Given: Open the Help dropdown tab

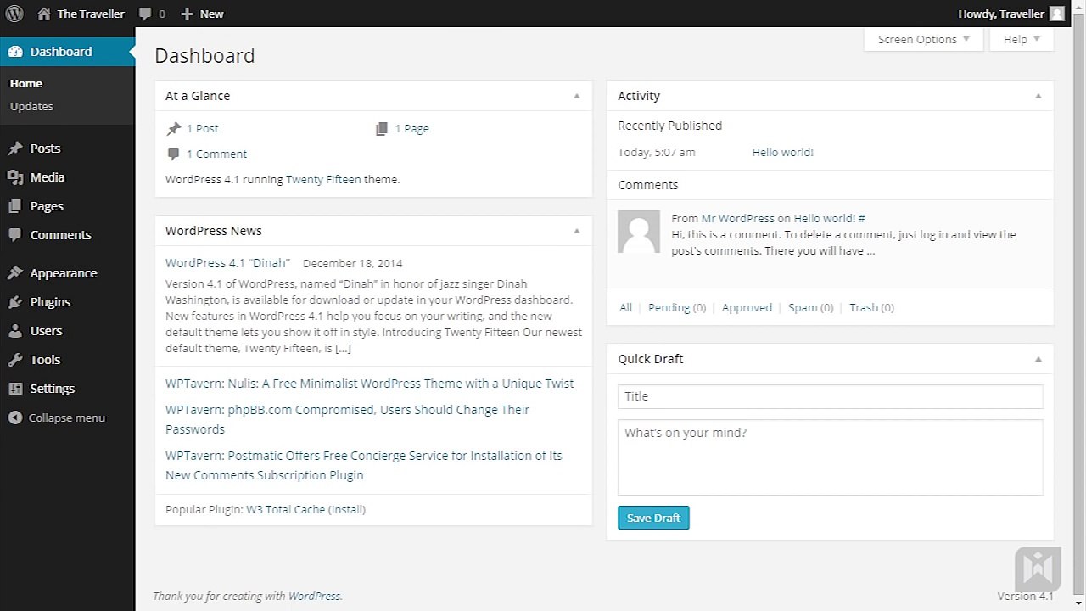Looking at the screenshot, I should pos(1022,39).
